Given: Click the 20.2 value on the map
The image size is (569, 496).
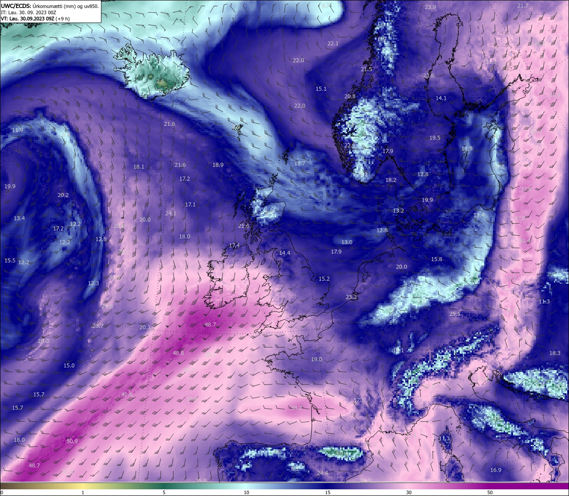Looking at the screenshot, I should coord(63,195).
